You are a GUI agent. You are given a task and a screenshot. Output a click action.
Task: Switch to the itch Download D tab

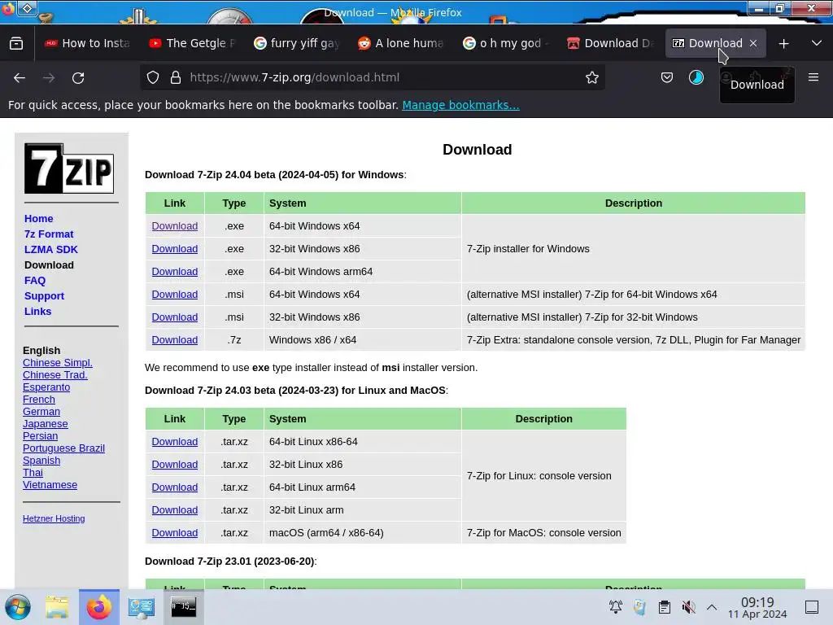click(612, 43)
